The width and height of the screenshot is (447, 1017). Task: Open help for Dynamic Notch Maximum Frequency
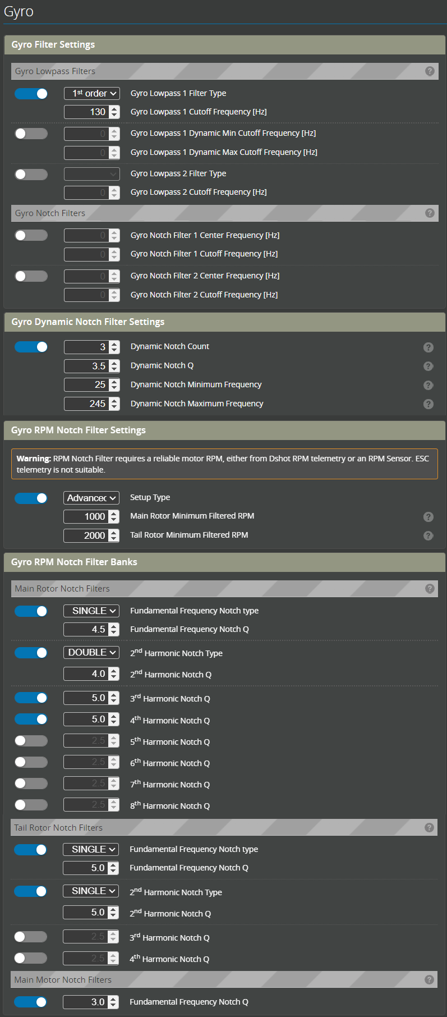[x=428, y=404]
